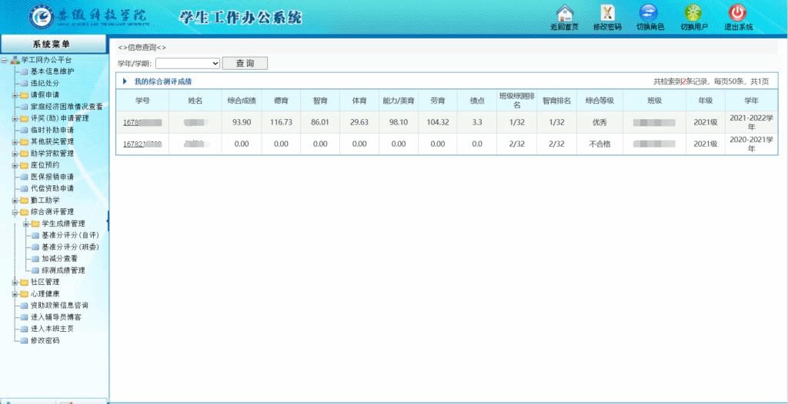Click the 返回首页 home icon
Screen dimensions: 788x404
[564, 14]
